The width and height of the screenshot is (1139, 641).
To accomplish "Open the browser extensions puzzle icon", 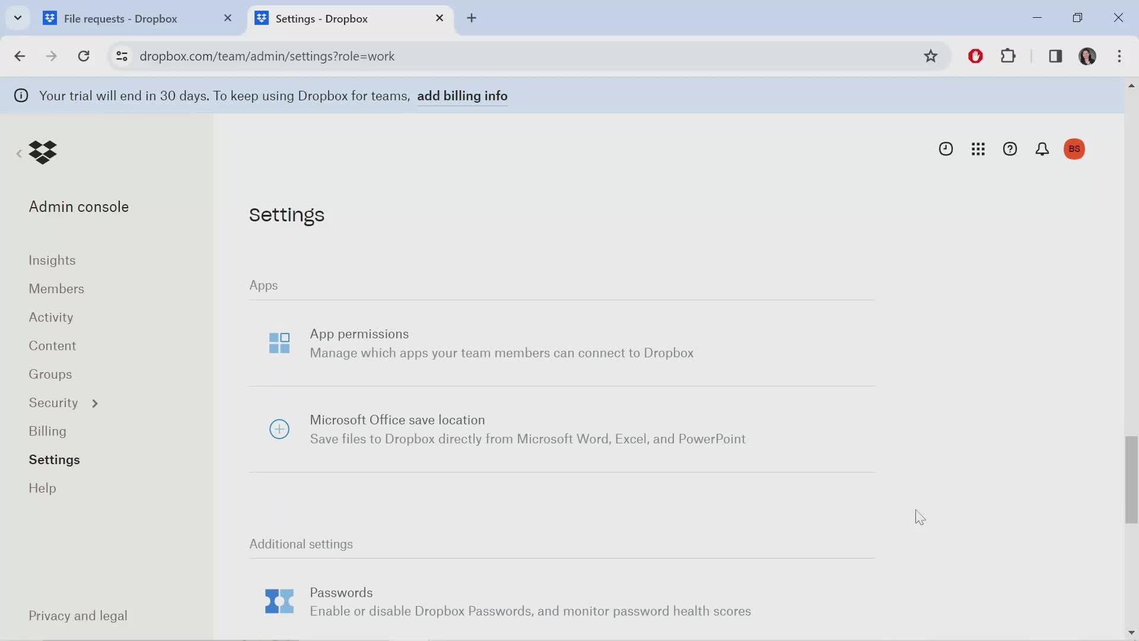I will pos(1008,56).
